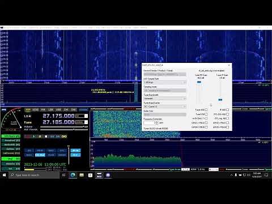Viewport: 272px width, 204px height.
Task: Click the red record button in the playback bar
Action: (28, 137)
